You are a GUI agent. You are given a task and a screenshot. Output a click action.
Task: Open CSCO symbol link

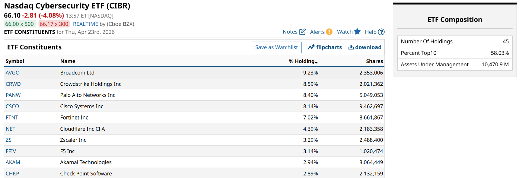coord(12,106)
